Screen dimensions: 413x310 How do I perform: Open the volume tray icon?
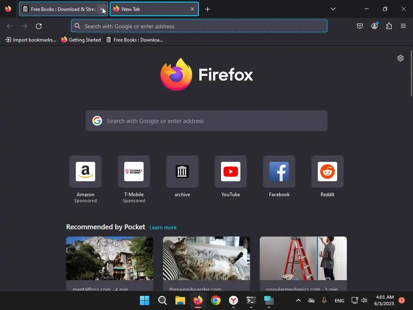pos(364,300)
